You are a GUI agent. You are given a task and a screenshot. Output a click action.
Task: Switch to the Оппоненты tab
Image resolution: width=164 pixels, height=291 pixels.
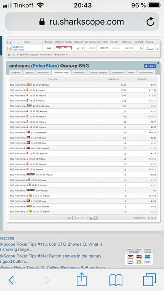[44, 73]
